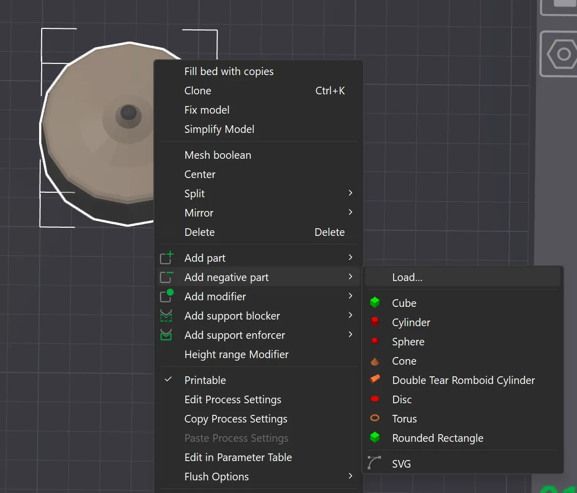577x493 pixels.
Task: Select Mesh boolean from context menu
Action: (x=218, y=155)
